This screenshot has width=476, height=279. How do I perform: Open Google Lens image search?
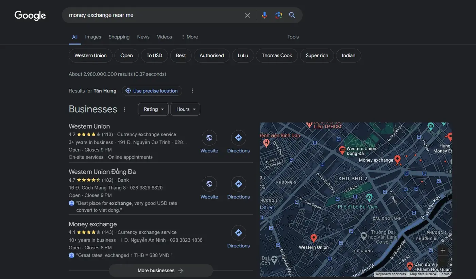(x=278, y=15)
